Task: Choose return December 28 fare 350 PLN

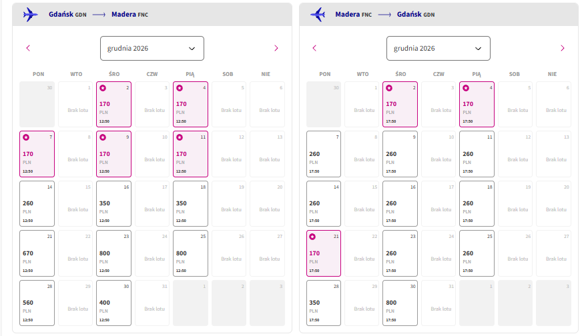Action: [324, 303]
